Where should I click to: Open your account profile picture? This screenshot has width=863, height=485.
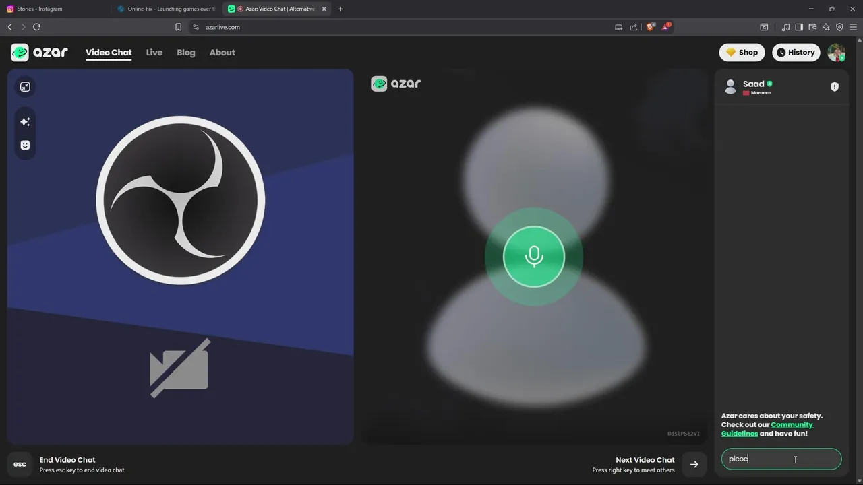tap(836, 53)
